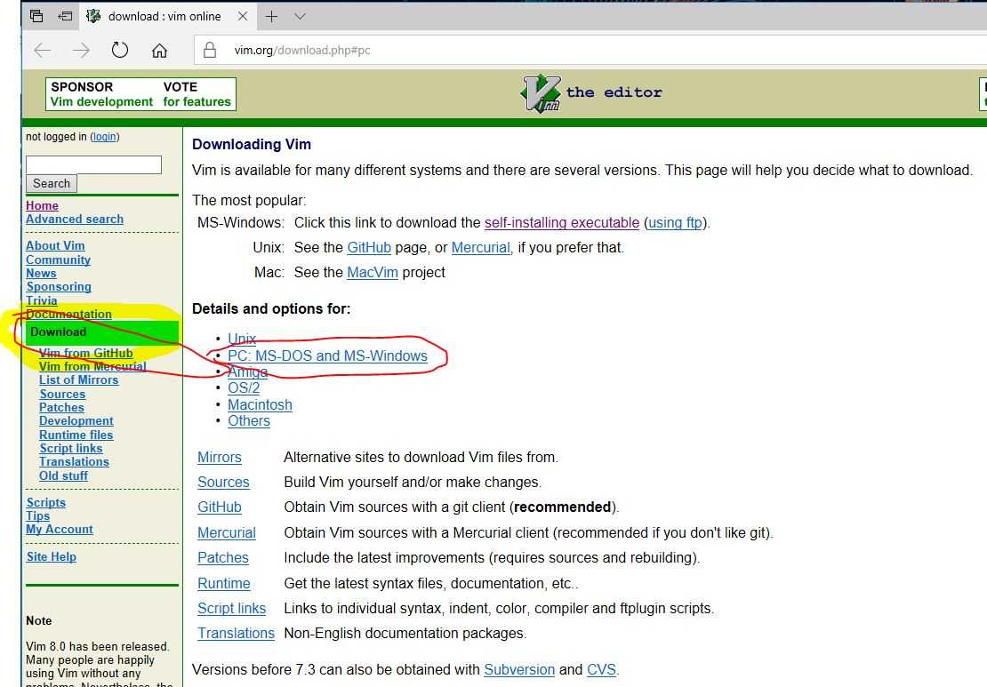Select the highlighted Download menu item
The width and height of the screenshot is (987, 687).
coord(102,332)
